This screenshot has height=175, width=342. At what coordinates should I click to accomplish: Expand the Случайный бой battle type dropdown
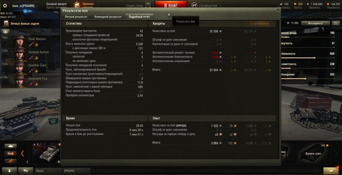click(x=206, y=5)
